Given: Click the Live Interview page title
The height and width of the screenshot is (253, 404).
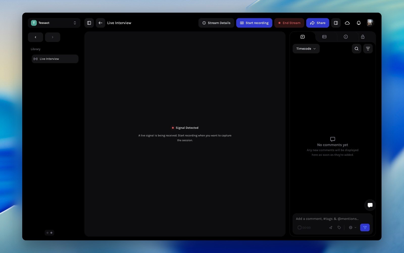Looking at the screenshot, I should 119,23.
